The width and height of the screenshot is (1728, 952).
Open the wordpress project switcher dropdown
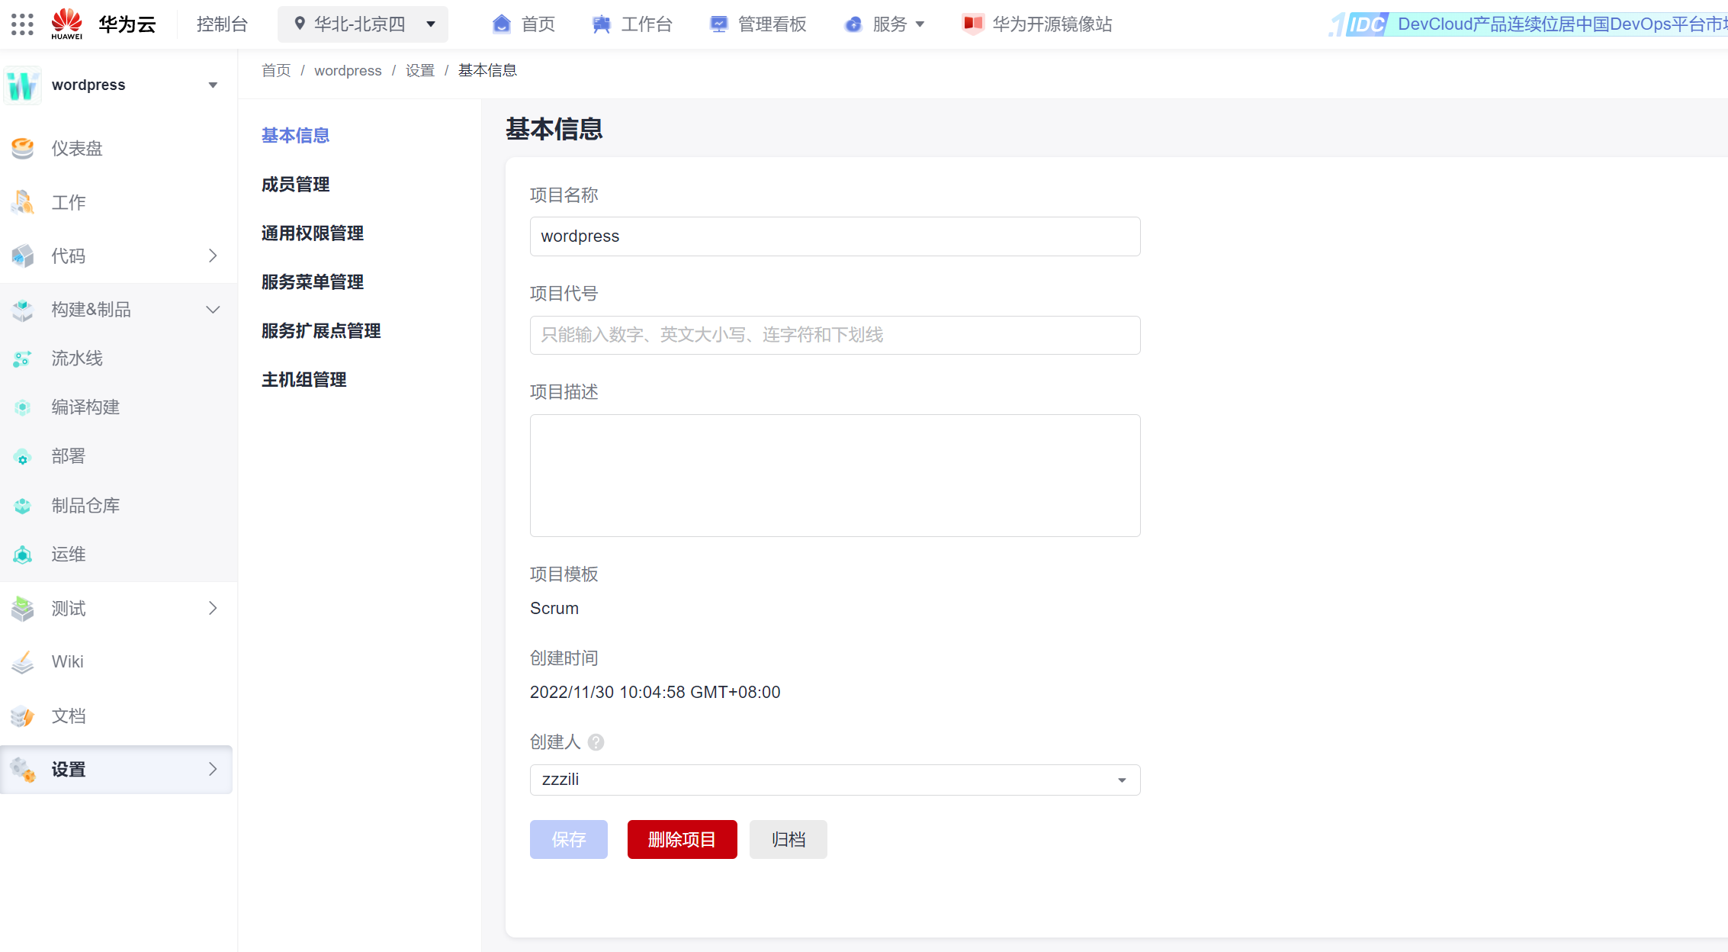click(x=213, y=85)
